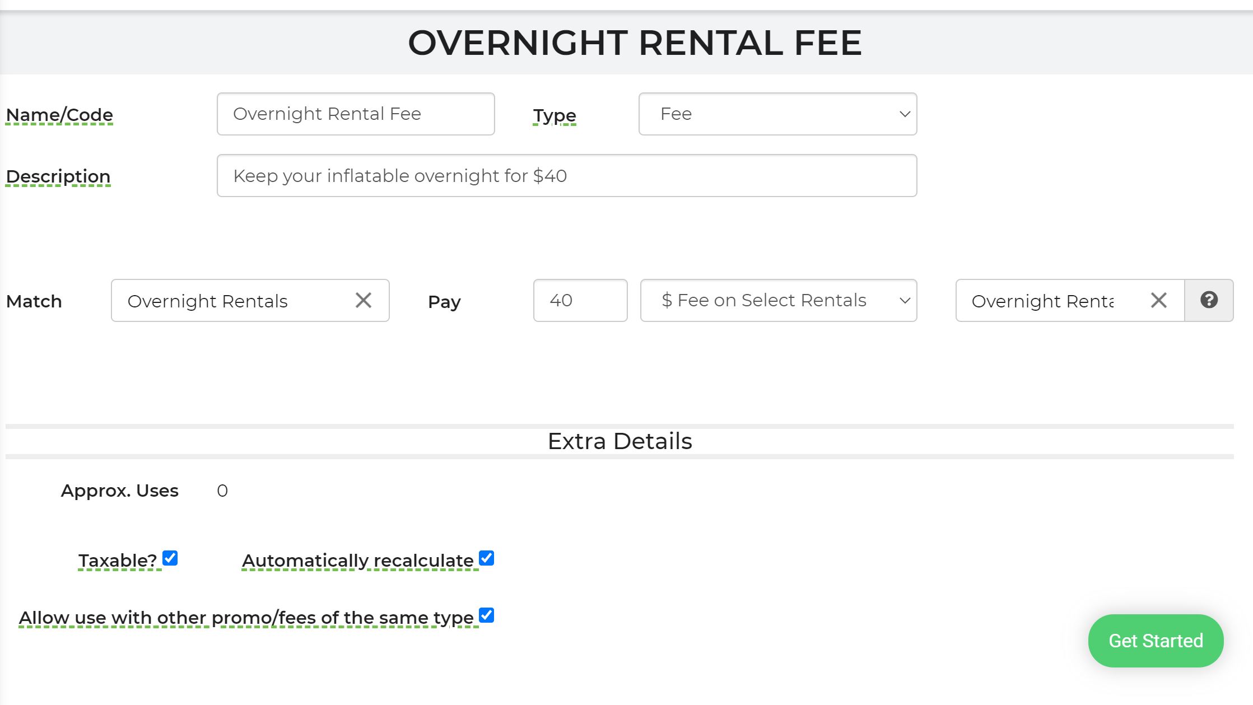
Task: Click the Type label tooltip
Action: pos(554,115)
